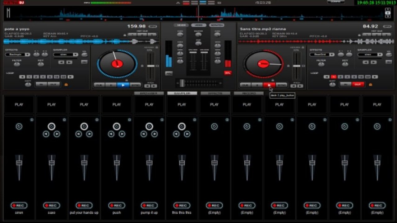Screen dimensions: 397x223
Task: Sync deck 2 with the SYNC button
Action: click(281, 85)
